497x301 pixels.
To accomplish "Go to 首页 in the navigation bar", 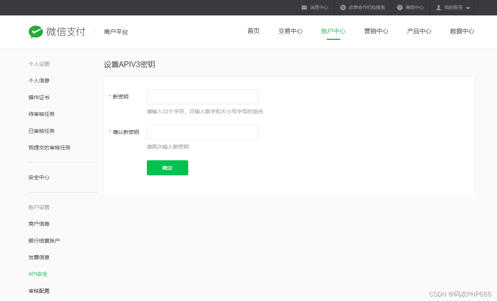I will coord(253,31).
